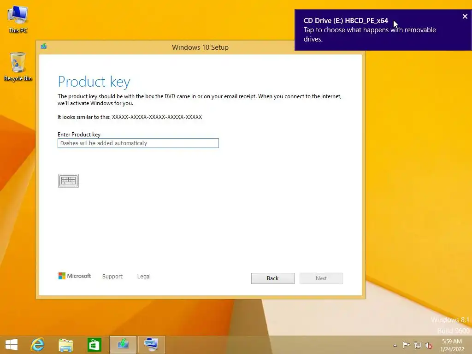The image size is (472, 354).
Task: Click the Windows 10 Setup title icon
Action: pos(44,46)
